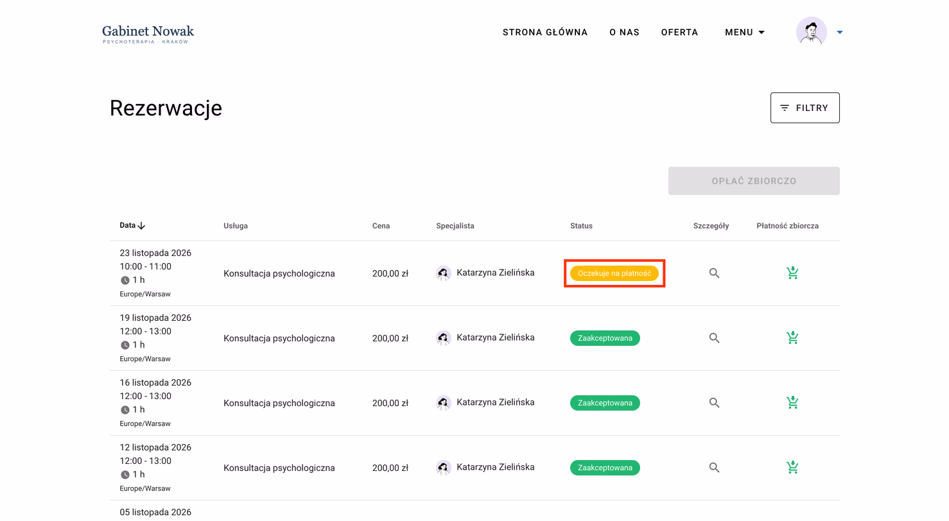Add 12 listopada reservation to bulk payment cart
Image resolution: width=949 pixels, height=521 pixels.
point(792,468)
